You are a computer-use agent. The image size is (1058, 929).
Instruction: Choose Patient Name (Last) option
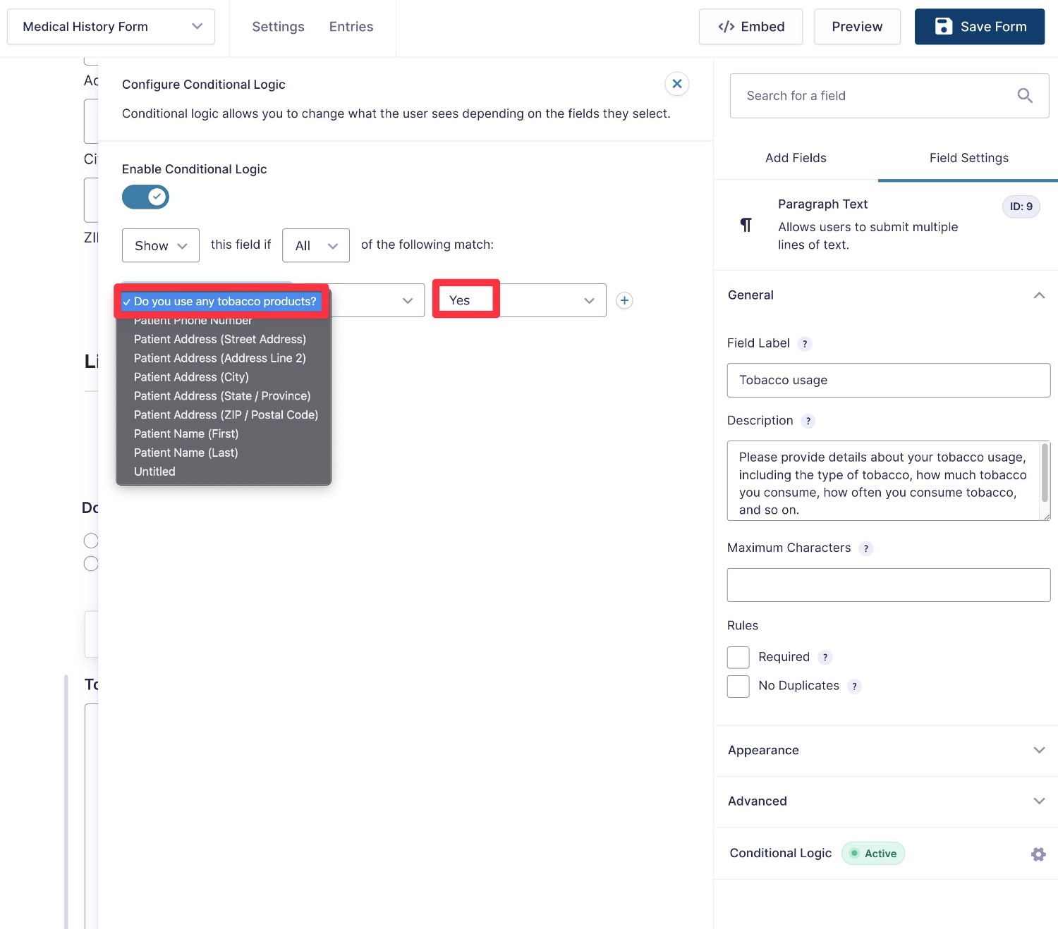(x=186, y=453)
